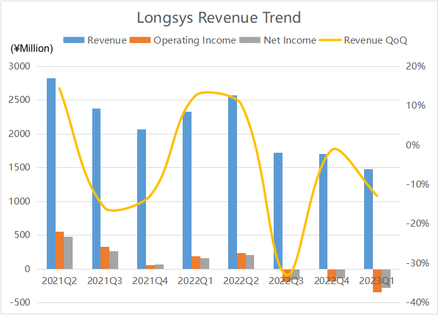Click the 2021Q4 x-axis label

(x=150, y=281)
